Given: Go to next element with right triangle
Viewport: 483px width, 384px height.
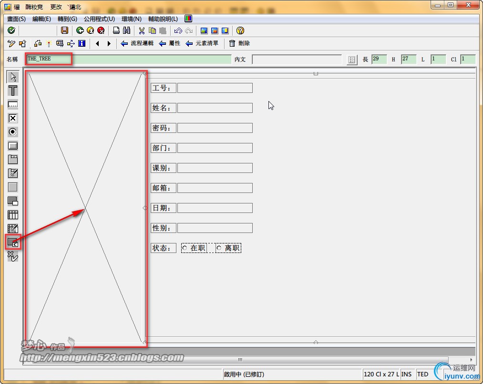Looking at the screenshot, I should [109, 43].
